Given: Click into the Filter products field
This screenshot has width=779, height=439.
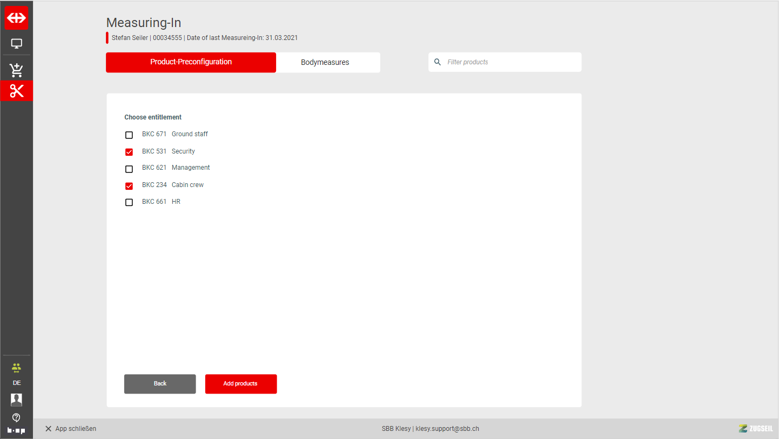Looking at the screenshot, I should point(511,62).
